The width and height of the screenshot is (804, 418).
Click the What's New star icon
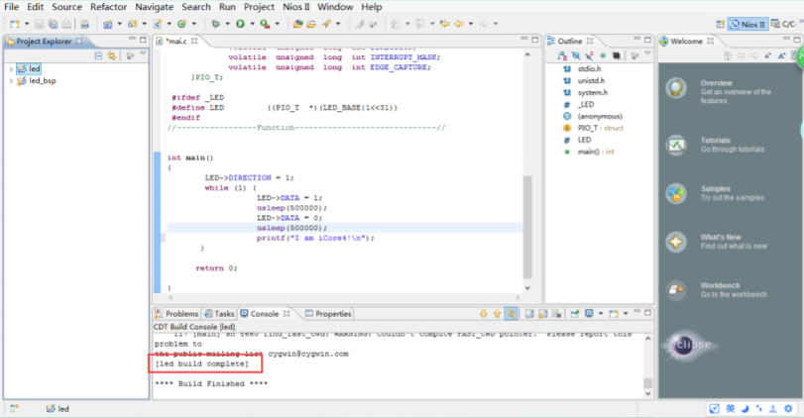pyautogui.click(x=677, y=242)
